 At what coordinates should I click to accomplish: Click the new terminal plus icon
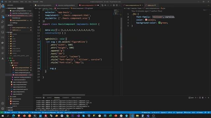tap(196, 98)
